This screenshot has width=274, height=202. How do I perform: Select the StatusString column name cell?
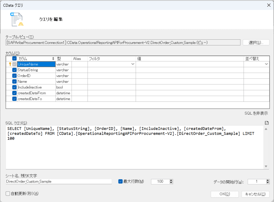tap(36, 70)
